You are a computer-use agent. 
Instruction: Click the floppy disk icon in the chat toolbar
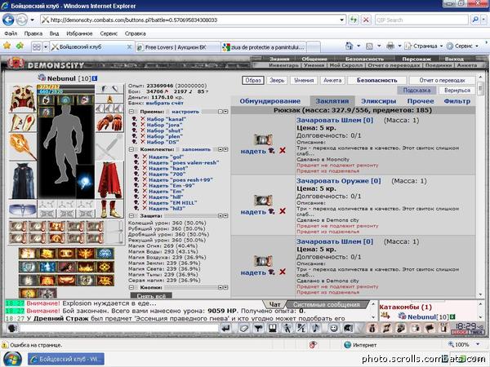pos(273,329)
